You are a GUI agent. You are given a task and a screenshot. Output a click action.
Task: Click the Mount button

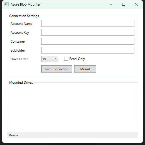point(85,69)
